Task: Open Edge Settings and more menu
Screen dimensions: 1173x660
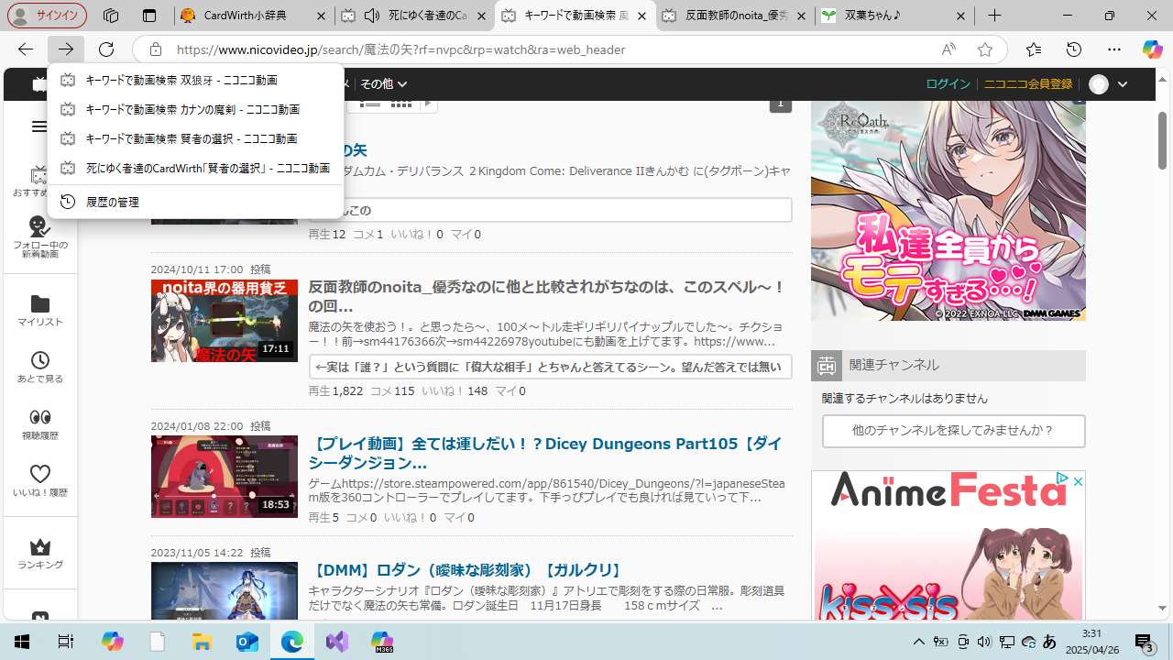Action: pyautogui.click(x=1113, y=49)
